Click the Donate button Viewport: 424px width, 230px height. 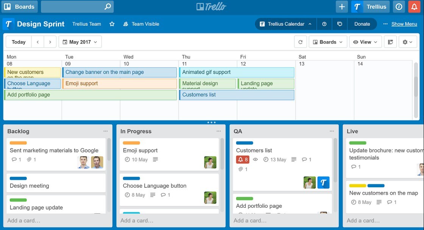(x=362, y=24)
